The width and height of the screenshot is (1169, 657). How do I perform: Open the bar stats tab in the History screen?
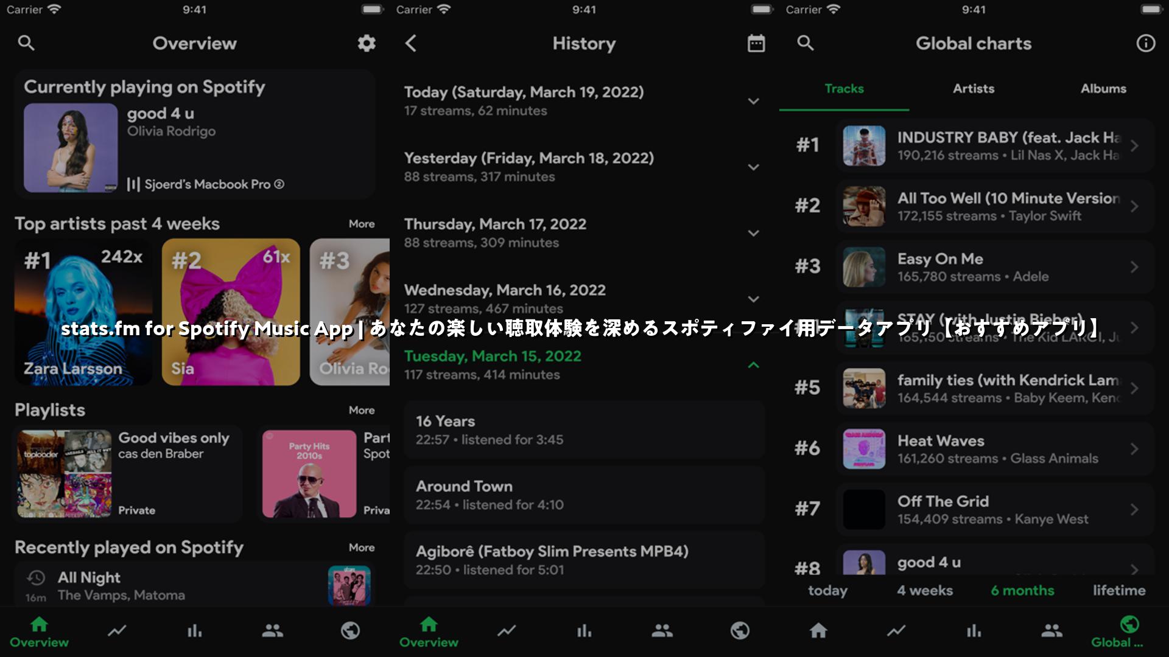tap(584, 631)
